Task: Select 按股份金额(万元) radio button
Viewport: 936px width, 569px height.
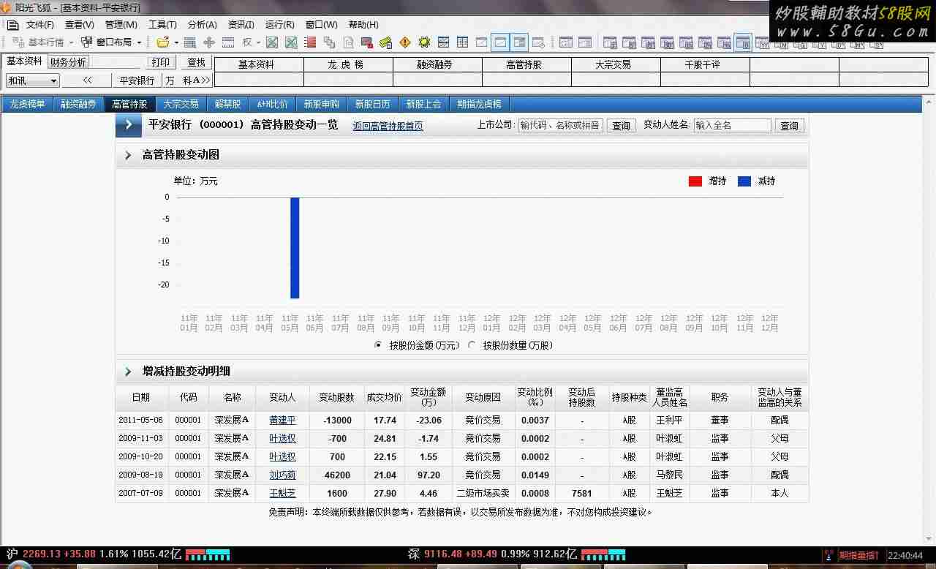Action: pyautogui.click(x=378, y=345)
